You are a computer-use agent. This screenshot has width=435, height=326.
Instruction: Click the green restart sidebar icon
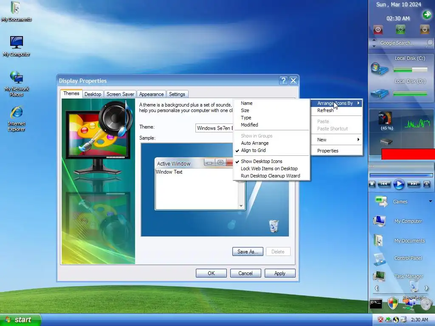coord(400,29)
